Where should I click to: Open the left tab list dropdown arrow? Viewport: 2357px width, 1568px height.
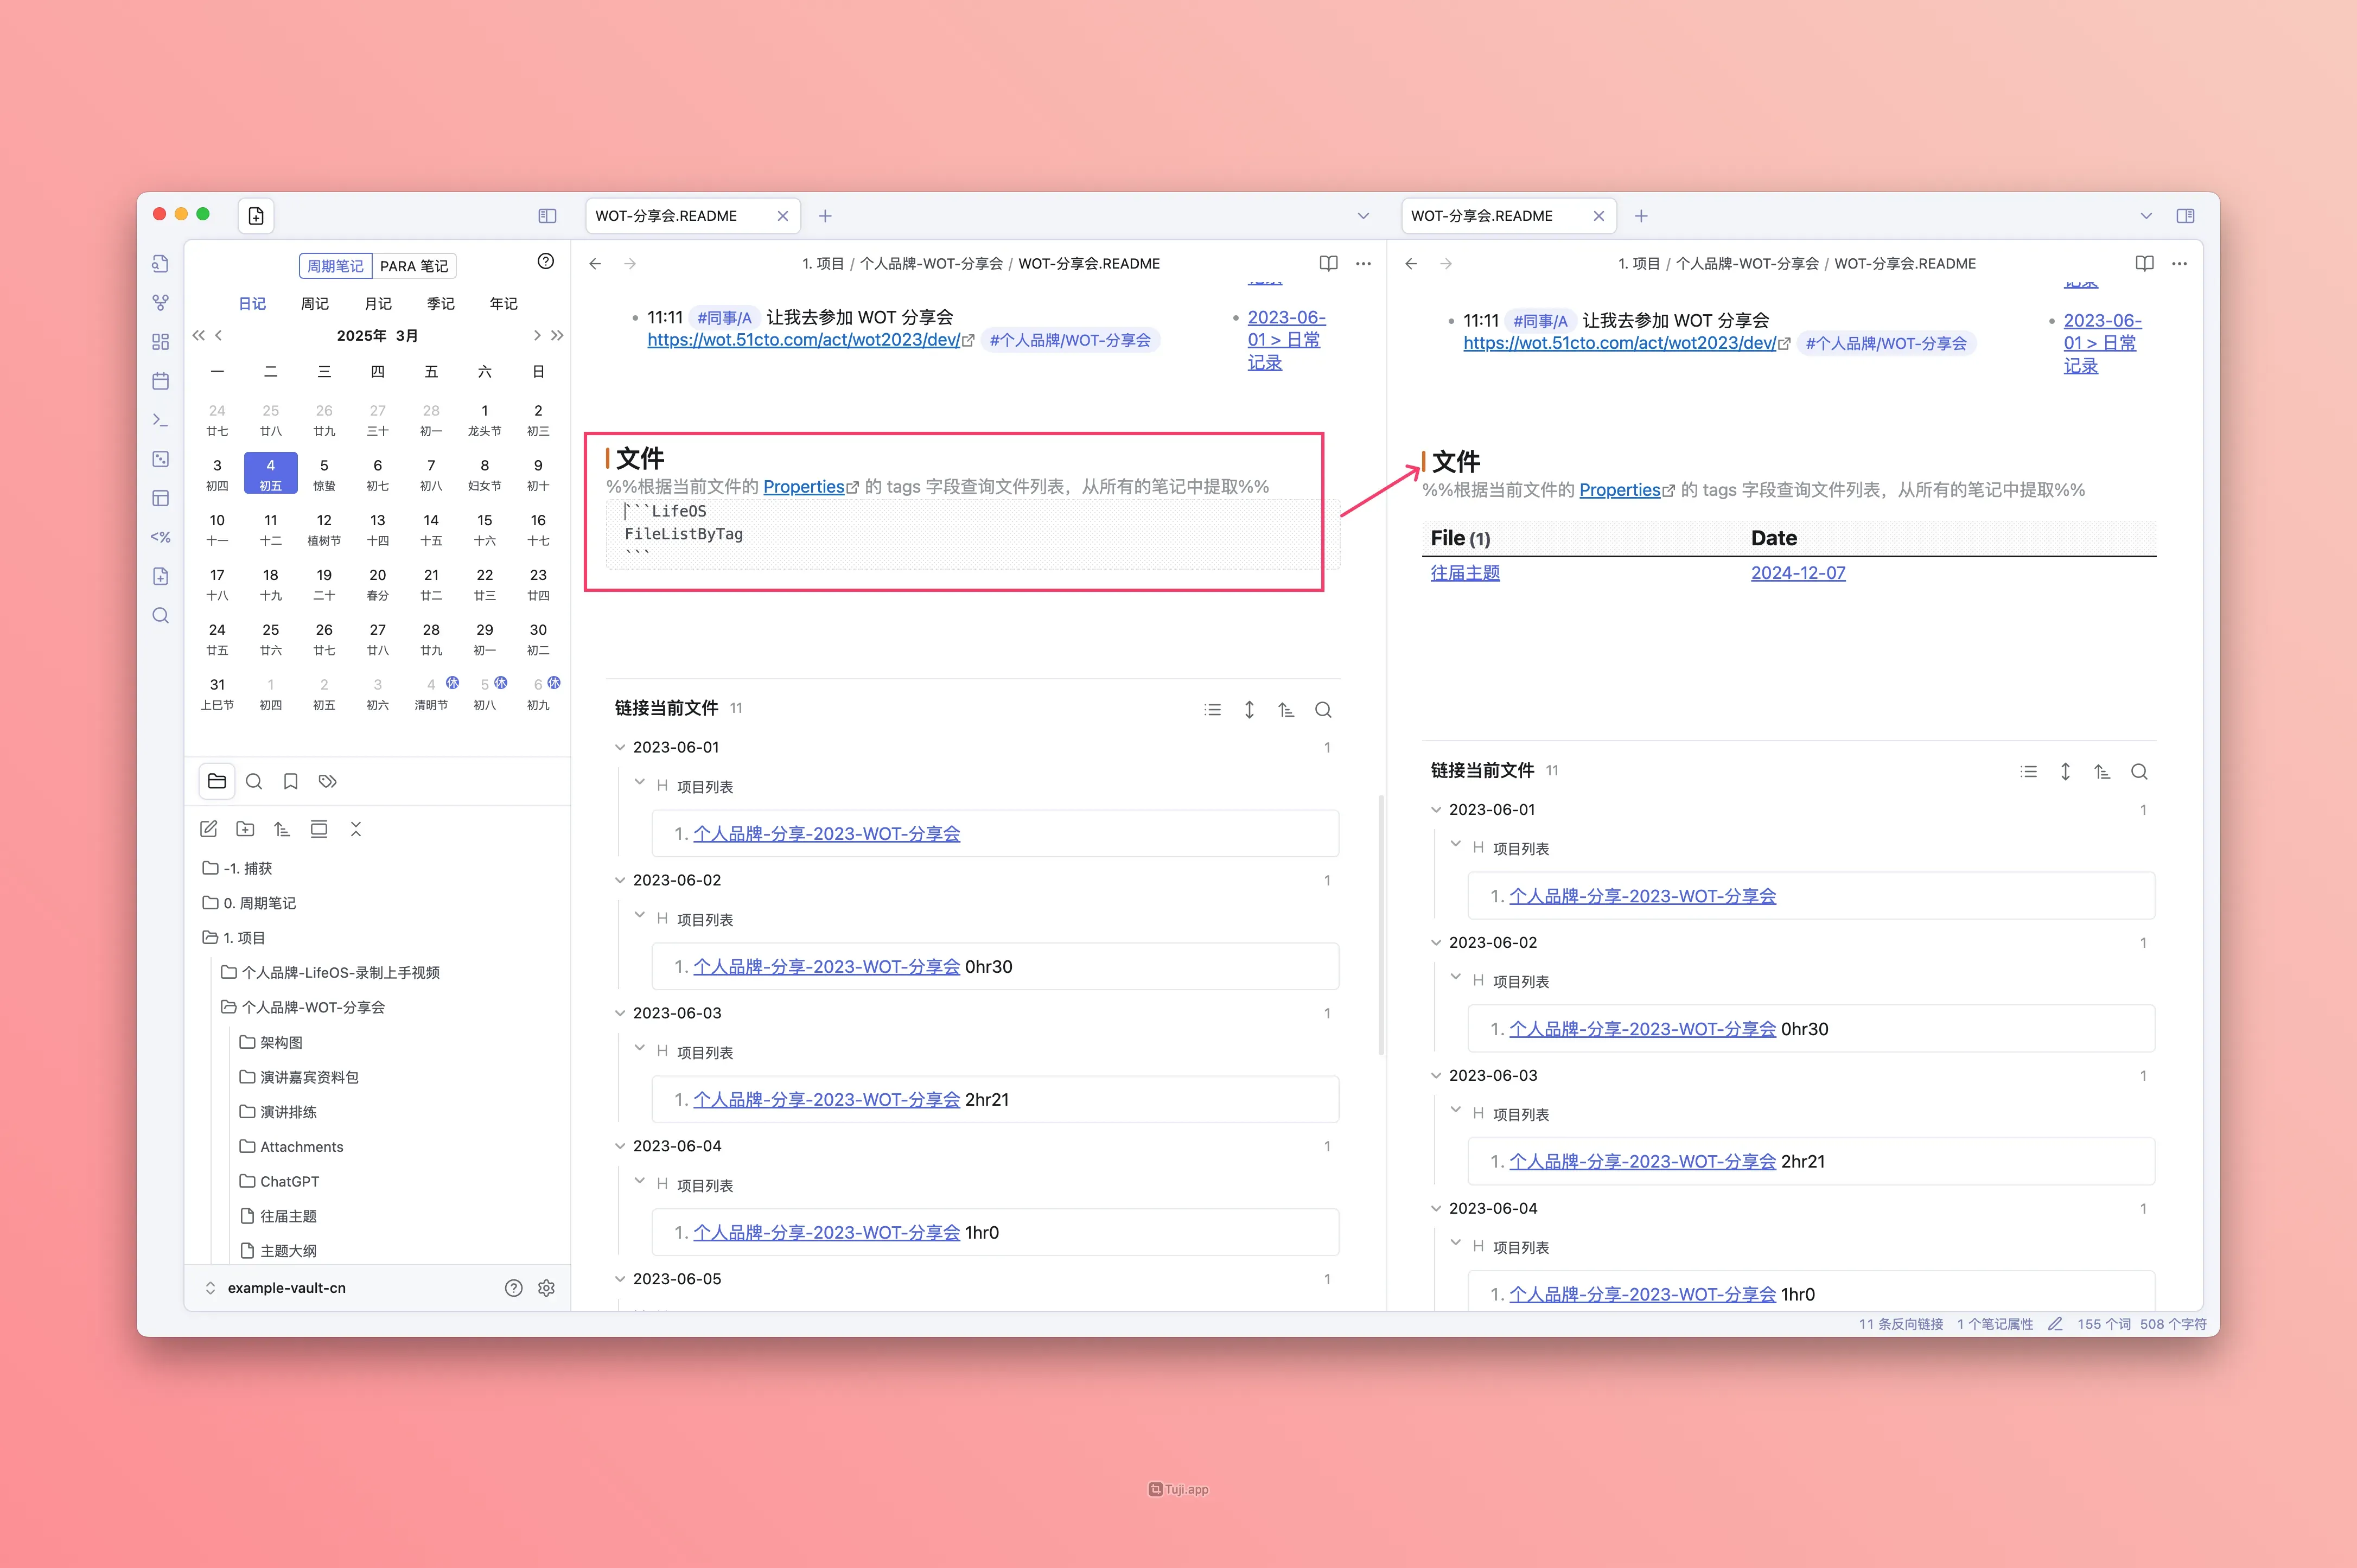point(1363,216)
